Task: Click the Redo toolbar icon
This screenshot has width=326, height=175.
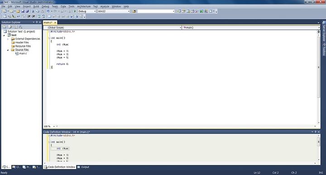Action: (x=55, y=11)
